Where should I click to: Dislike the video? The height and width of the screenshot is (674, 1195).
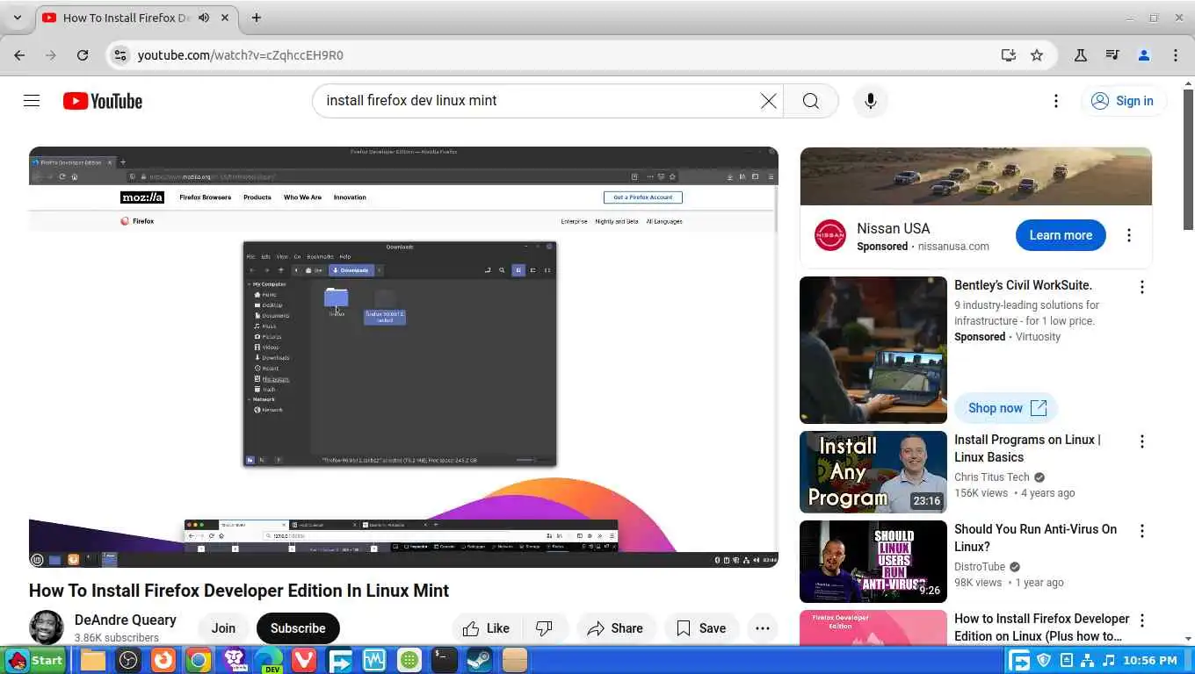(x=545, y=628)
